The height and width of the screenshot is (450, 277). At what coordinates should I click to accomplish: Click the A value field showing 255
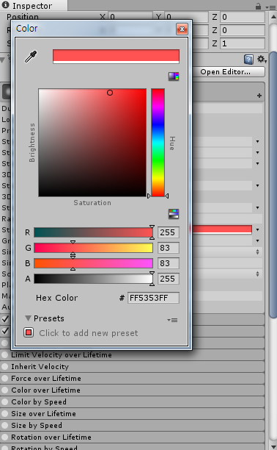[169, 279]
